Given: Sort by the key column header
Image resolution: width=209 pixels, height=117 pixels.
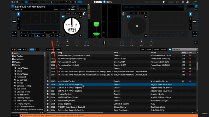Looking at the screenshot, I should [190, 53].
